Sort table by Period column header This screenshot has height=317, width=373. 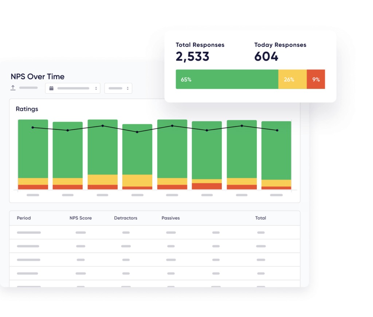[24, 218]
